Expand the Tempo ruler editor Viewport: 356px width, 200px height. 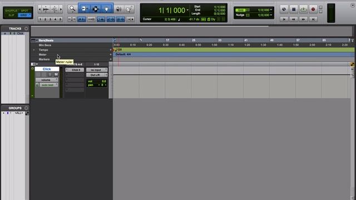point(34,50)
